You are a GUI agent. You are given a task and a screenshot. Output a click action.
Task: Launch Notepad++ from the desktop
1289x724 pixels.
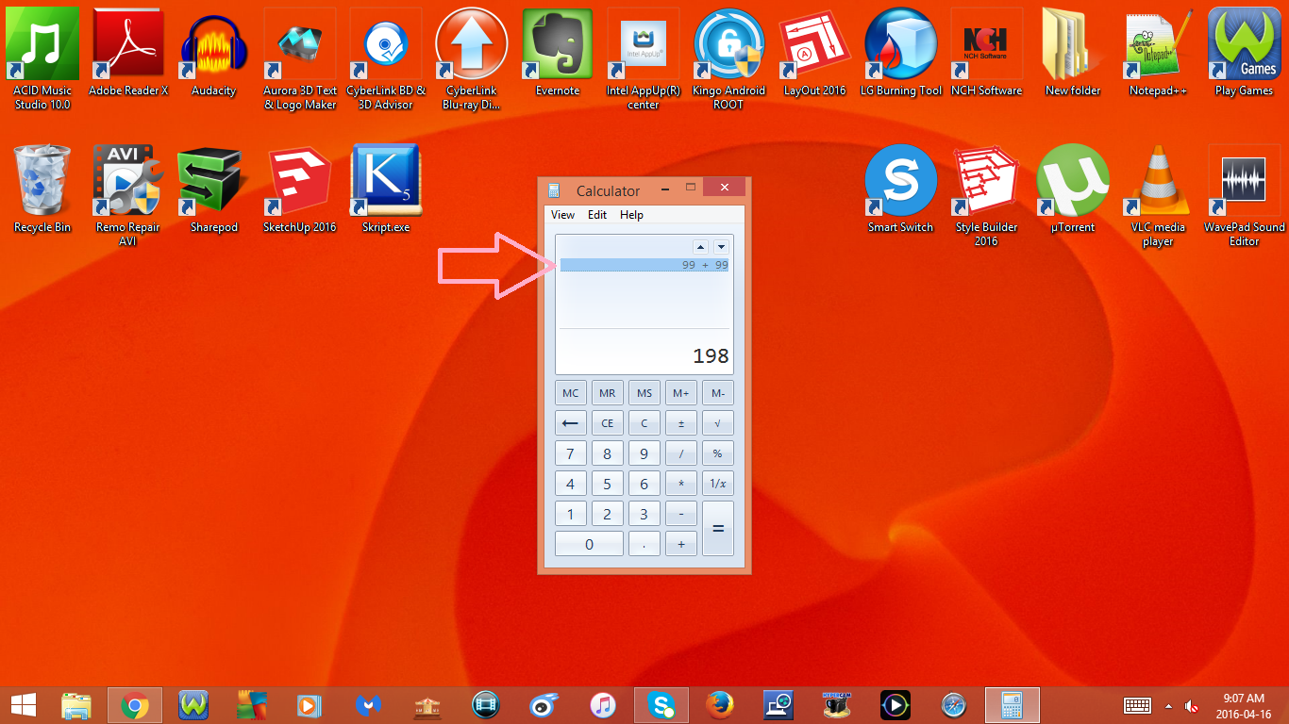pos(1157,43)
